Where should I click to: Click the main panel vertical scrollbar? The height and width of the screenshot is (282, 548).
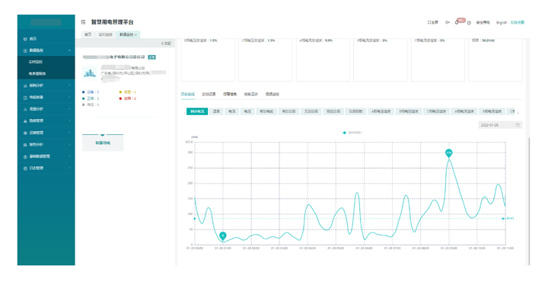[x=529, y=200]
